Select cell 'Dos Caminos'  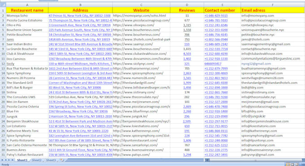coord(27,59)
